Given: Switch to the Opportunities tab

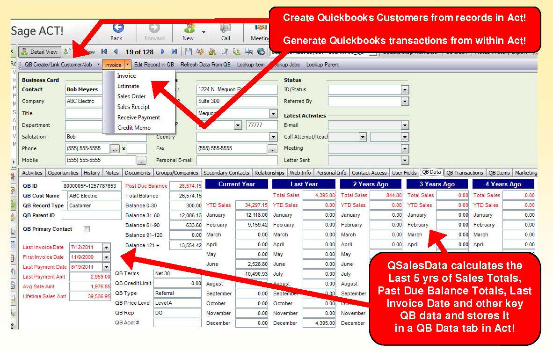Looking at the screenshot, I should [x=63, y=173].
